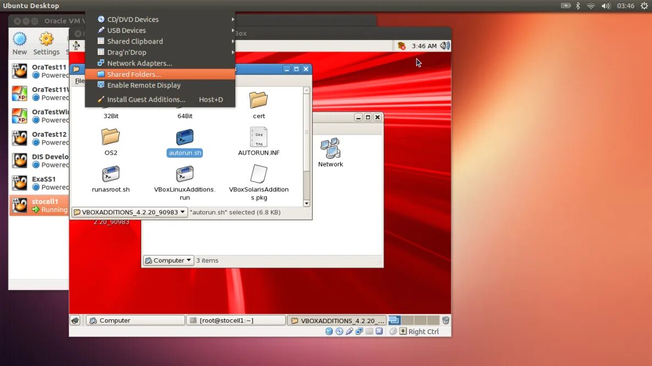652x366 pixels.
Task: Expand Shared Clipboard submenu arrow
Action: (x=233, y=41)
